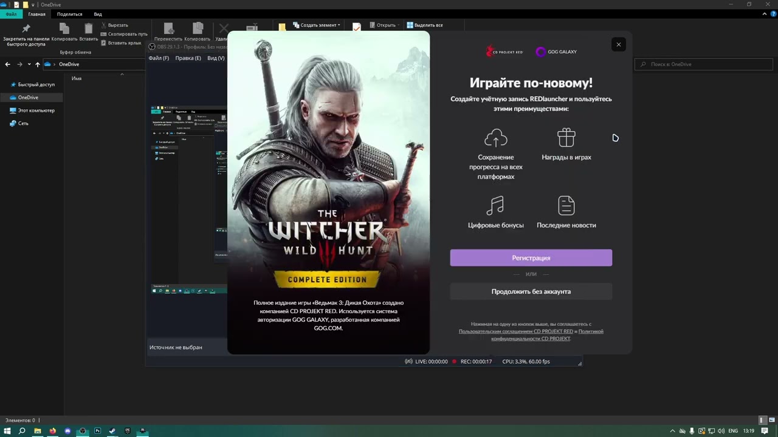Switch to the Главная ribbon tab
The image size is (778, 437).
[x=36, y=14]
